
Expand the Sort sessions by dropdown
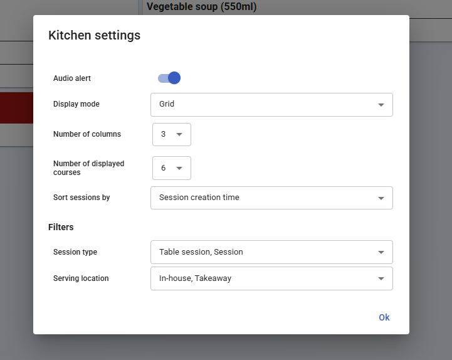click(x=263, y=198)
